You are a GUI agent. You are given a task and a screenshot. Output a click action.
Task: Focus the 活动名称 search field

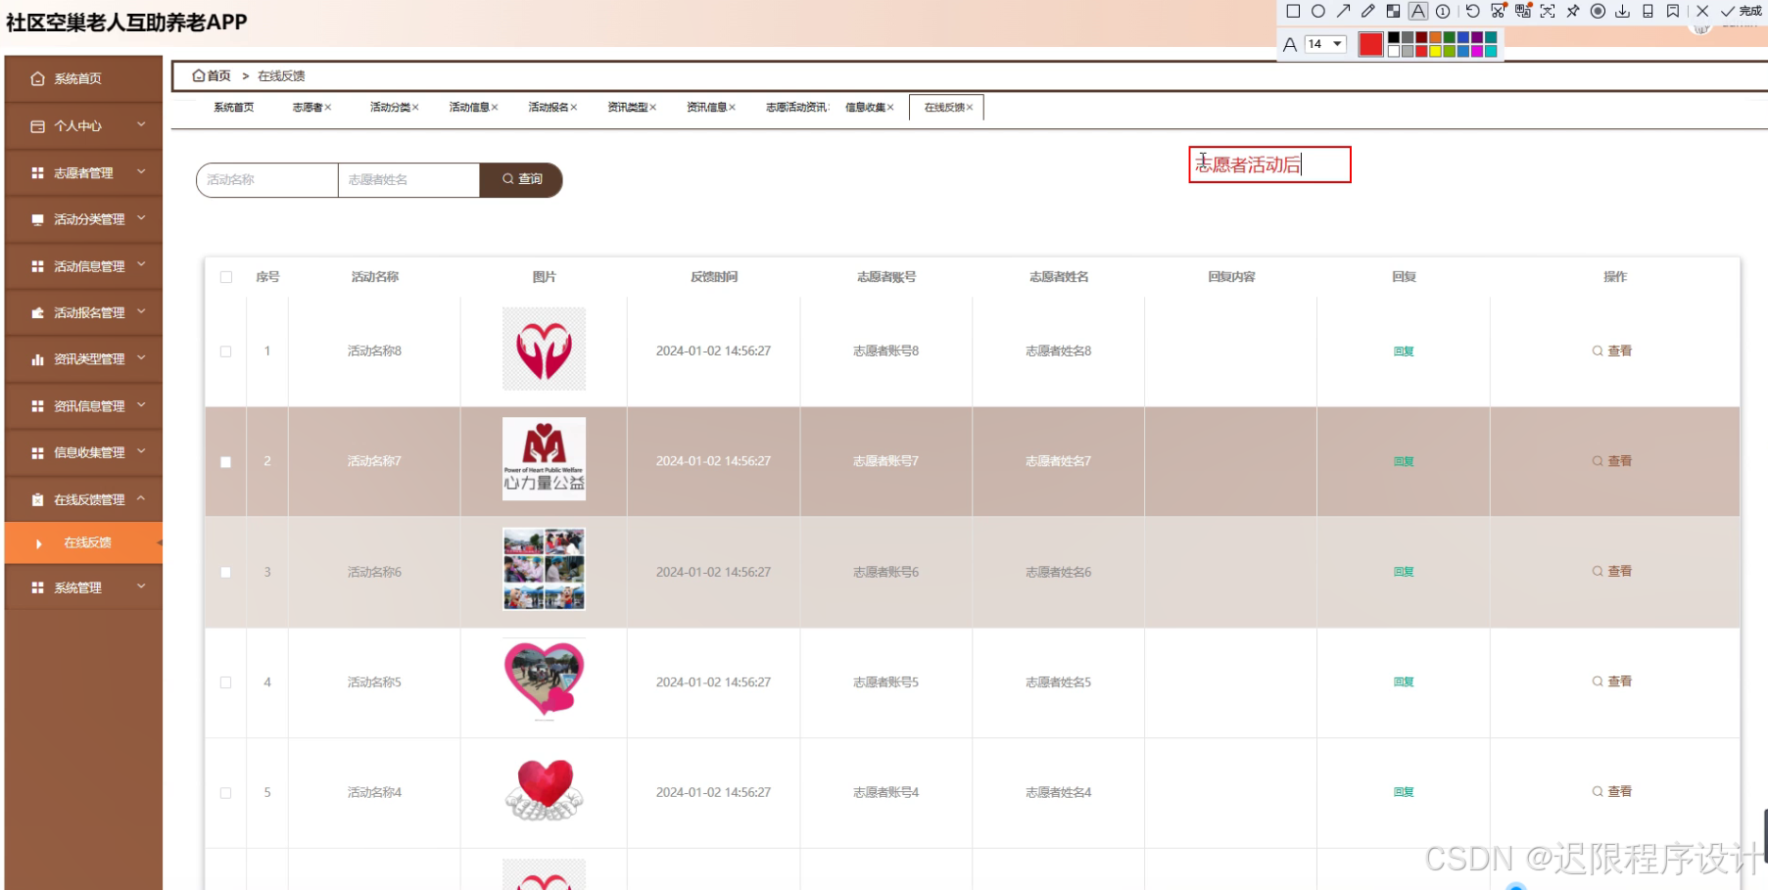[x=267, y=180]
